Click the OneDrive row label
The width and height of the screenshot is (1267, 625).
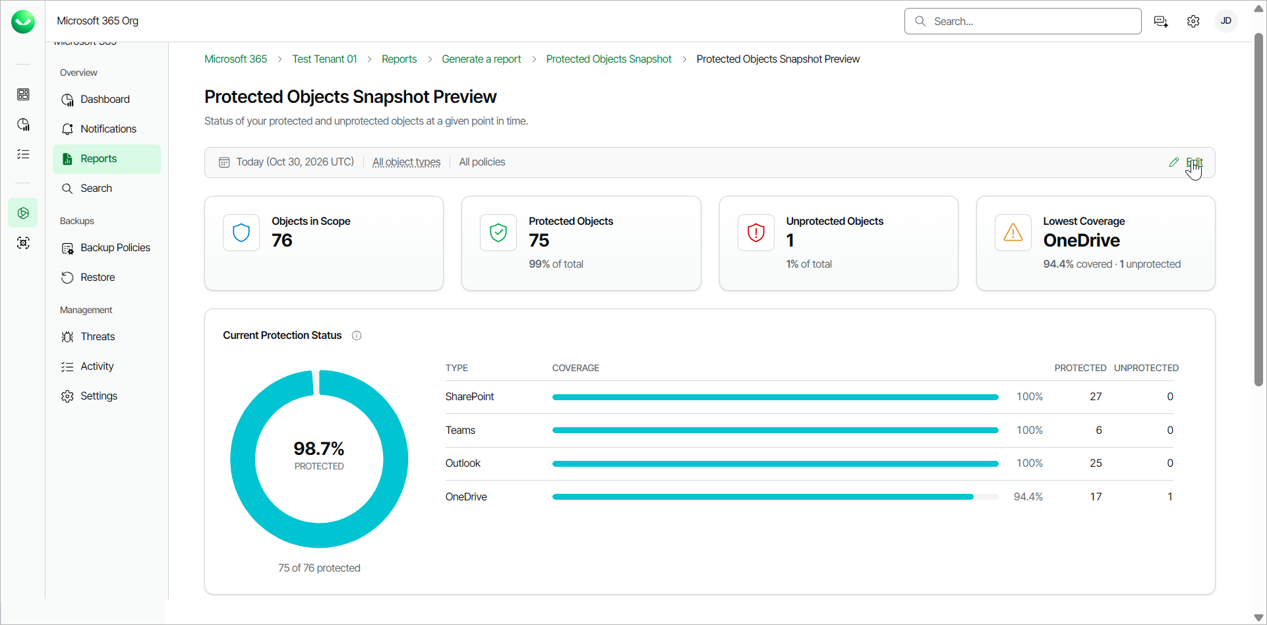click(x=466, y=497)
